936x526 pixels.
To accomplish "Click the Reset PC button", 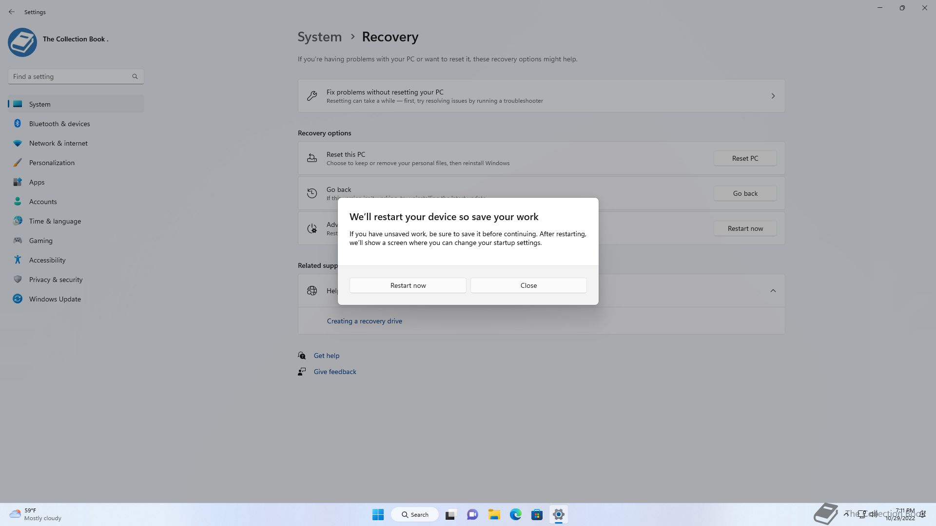I will tap(745, 158).
